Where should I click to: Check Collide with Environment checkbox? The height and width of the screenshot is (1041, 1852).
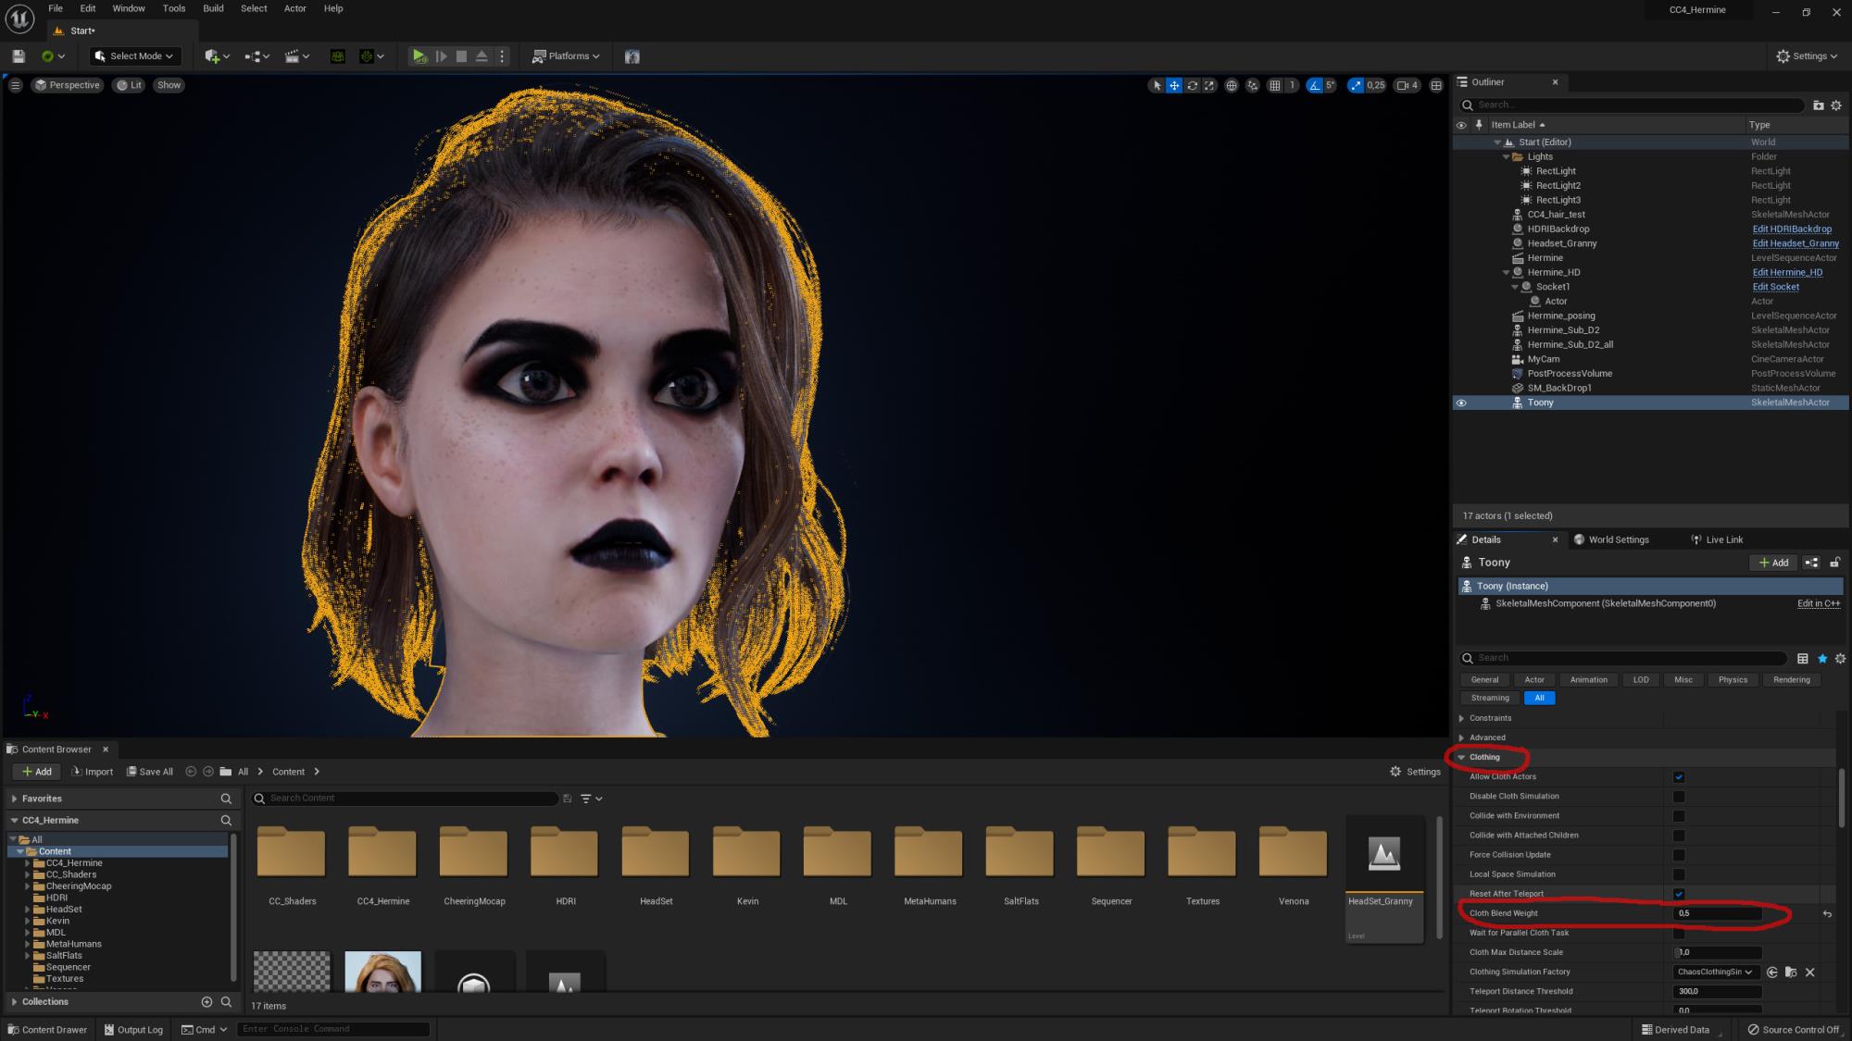coord(1679,816)
